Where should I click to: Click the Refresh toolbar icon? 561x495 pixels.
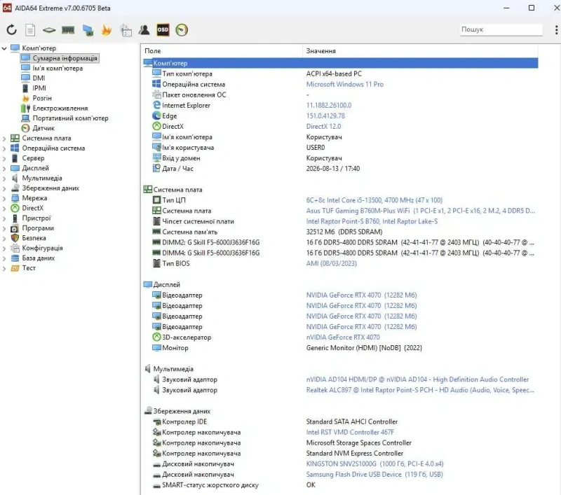tap(11, 30)
